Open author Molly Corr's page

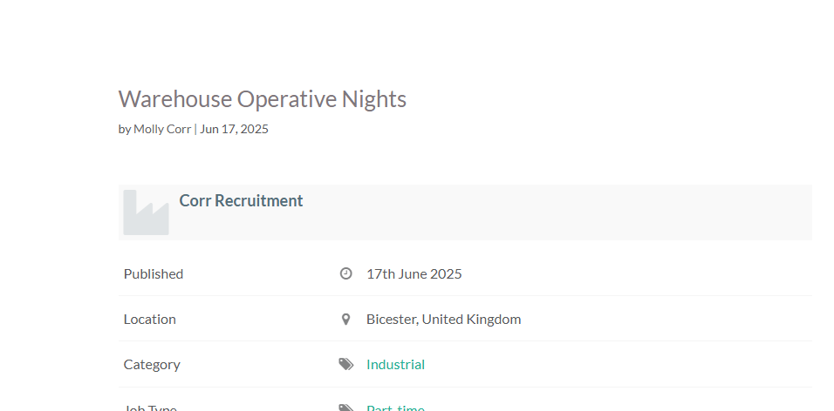click(162, 129)
